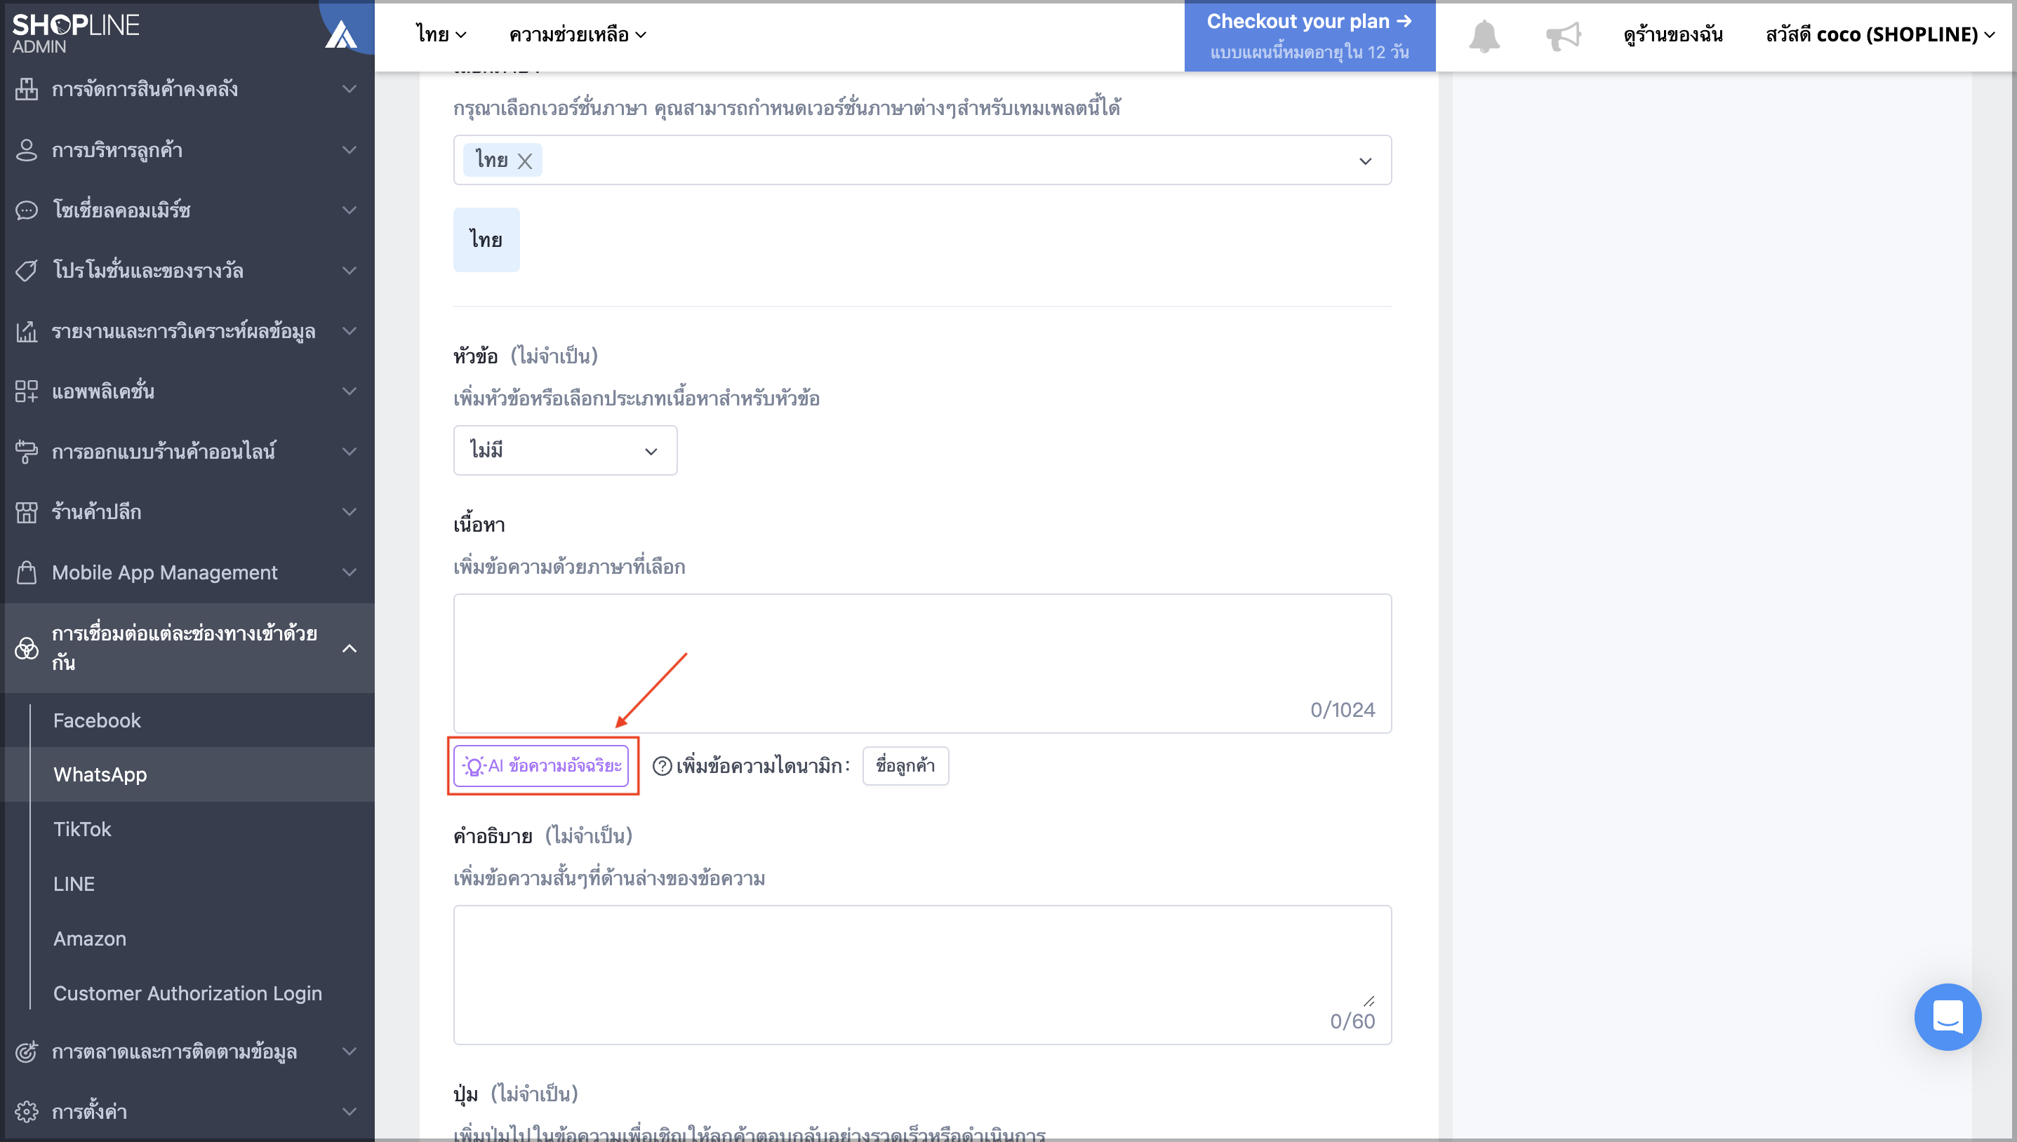The height and width of the screenshot is (1142, 2017).
Task: Expand แอพพลิเคชั่น menu chevron
Action: click(350, 391)
